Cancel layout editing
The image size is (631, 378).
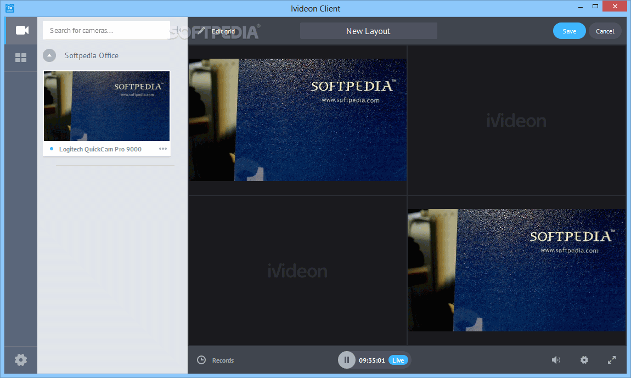[605, 31]
